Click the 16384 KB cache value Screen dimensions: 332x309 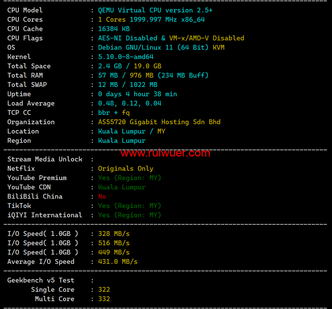[x=114, y=29]
